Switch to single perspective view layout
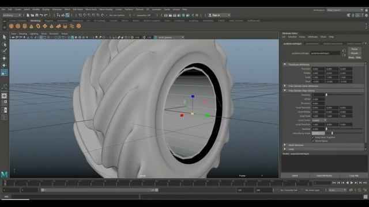Image resolution: width=369 pixels, height=207 pixels. 4,96
